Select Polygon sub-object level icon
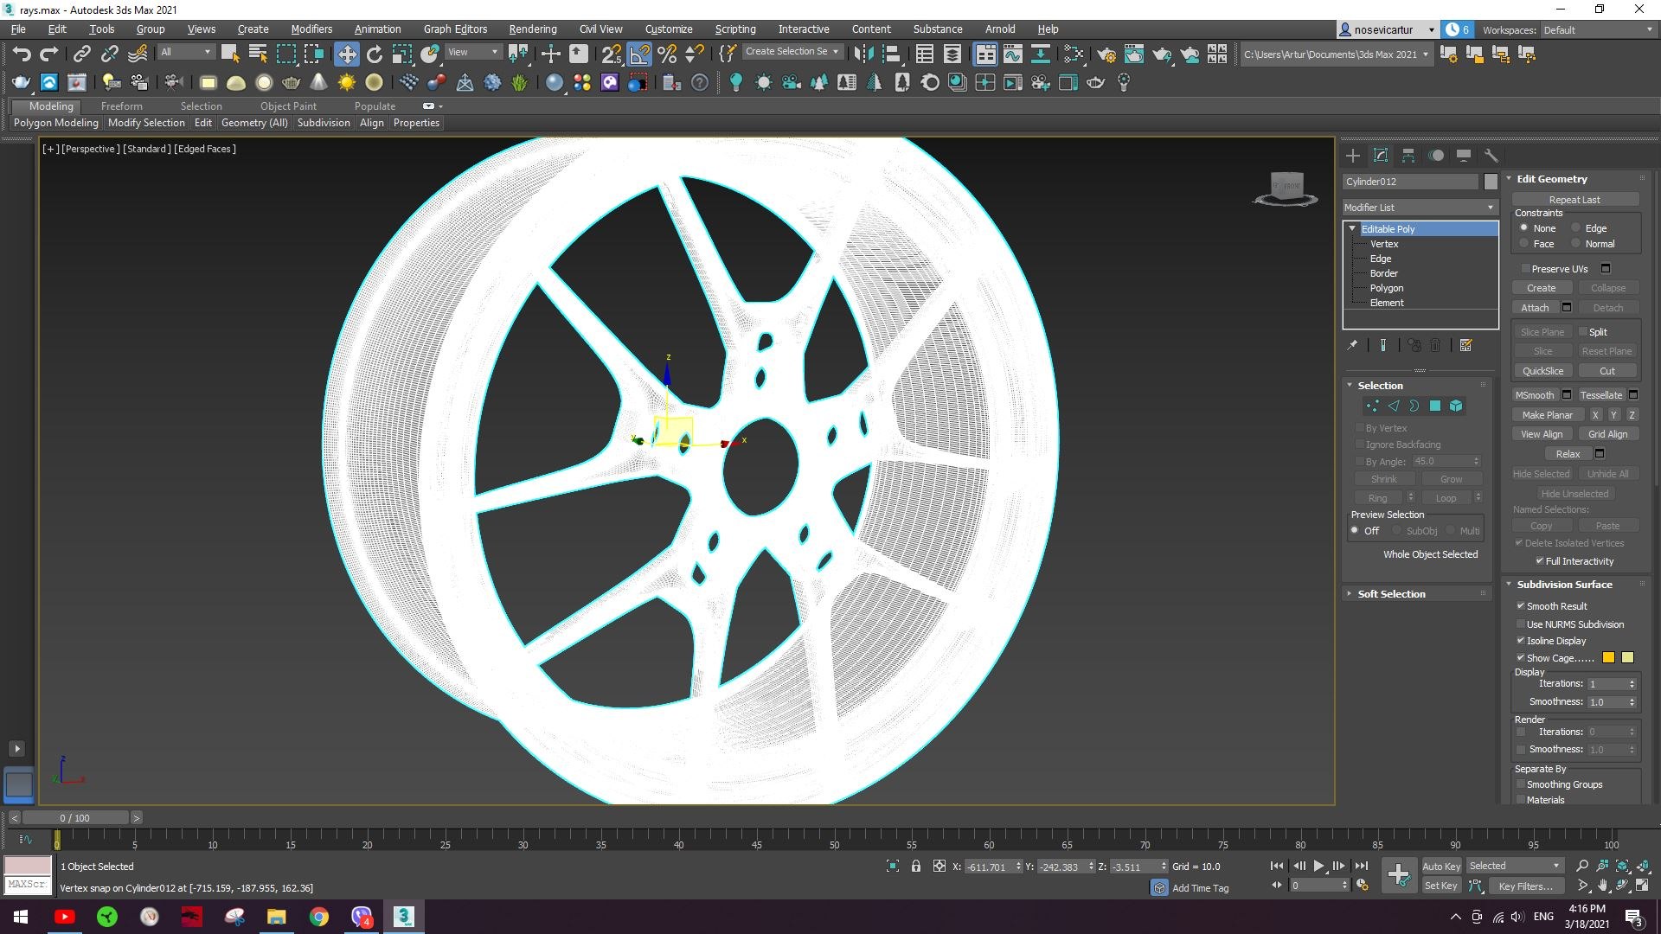Image resolution: width=1661 pixels, height=934 pixels. point(1435,406)
